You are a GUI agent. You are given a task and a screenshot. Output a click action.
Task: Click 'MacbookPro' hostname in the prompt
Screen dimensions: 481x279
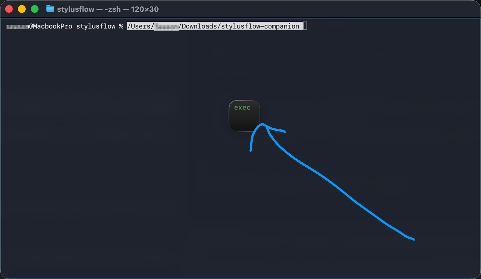tap(52, 26)
